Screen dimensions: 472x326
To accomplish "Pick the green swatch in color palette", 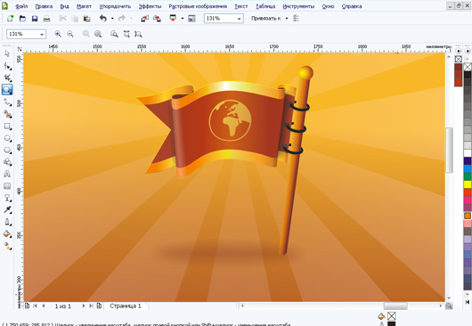I will pyautogui.click(x=468, y=176).
